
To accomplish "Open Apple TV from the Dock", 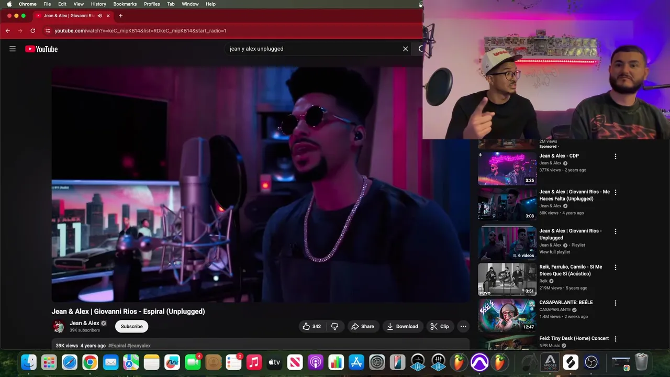I will (x=274, y=362).
